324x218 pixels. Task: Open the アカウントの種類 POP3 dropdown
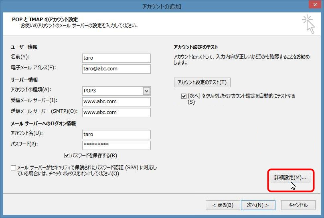[146, 91]
